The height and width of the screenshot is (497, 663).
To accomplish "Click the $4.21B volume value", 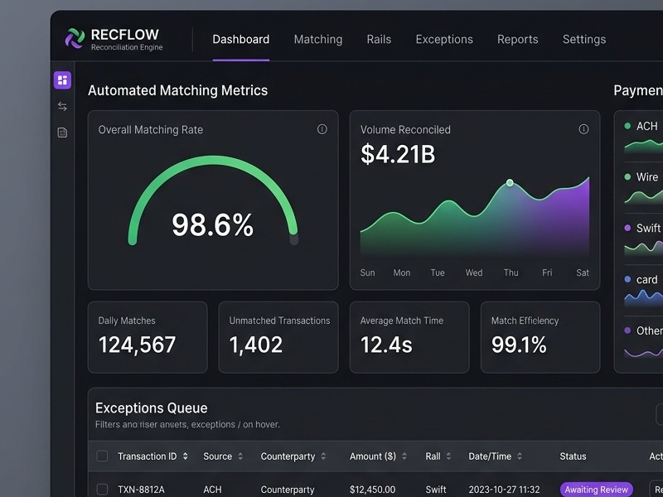I will [x=398, y=154].
